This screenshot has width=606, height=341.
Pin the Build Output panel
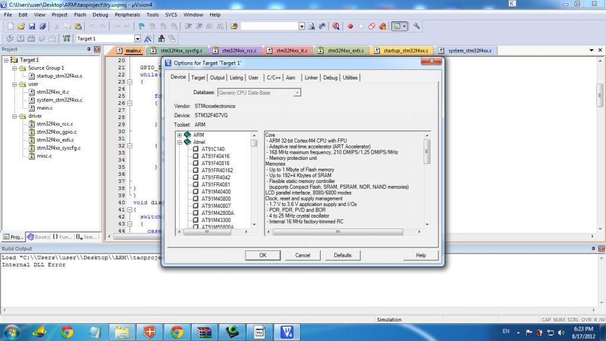pyautogui.click(x=593, y=249)
